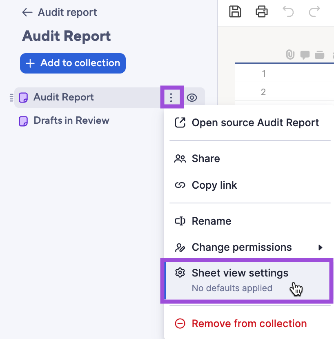The image size is (334, 339).
Task: Preview Audit Report using the eye icon
Action: tap(192, 97)
